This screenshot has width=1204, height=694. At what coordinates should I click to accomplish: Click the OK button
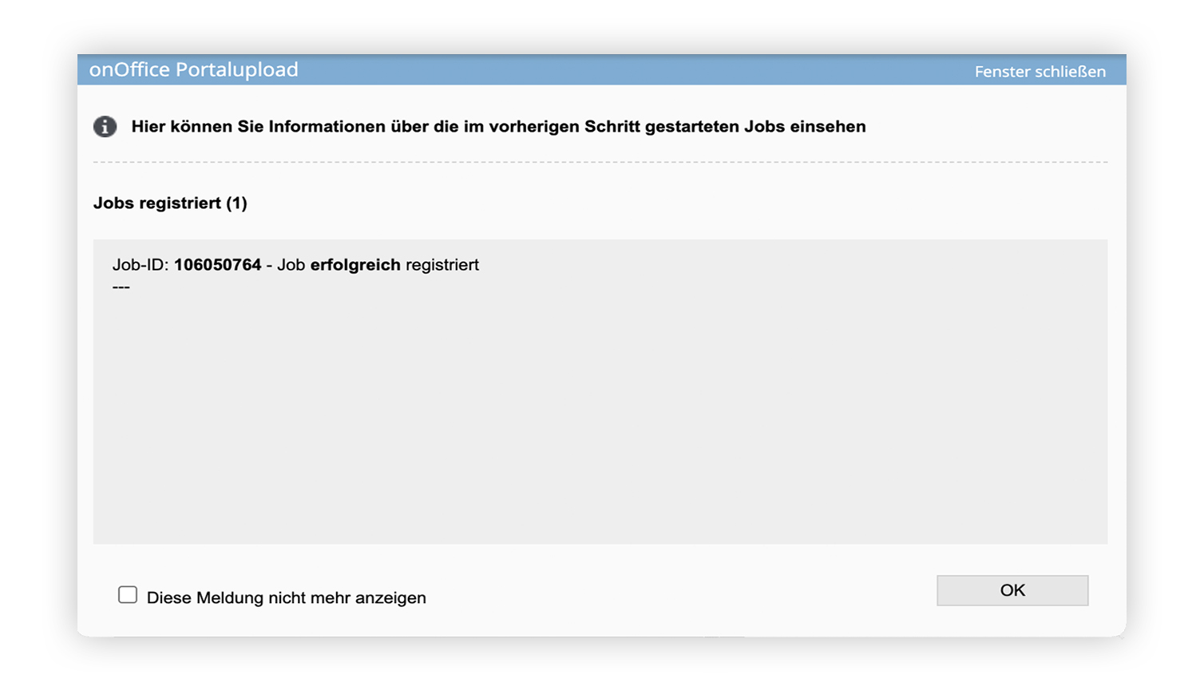coord(1012,590)
